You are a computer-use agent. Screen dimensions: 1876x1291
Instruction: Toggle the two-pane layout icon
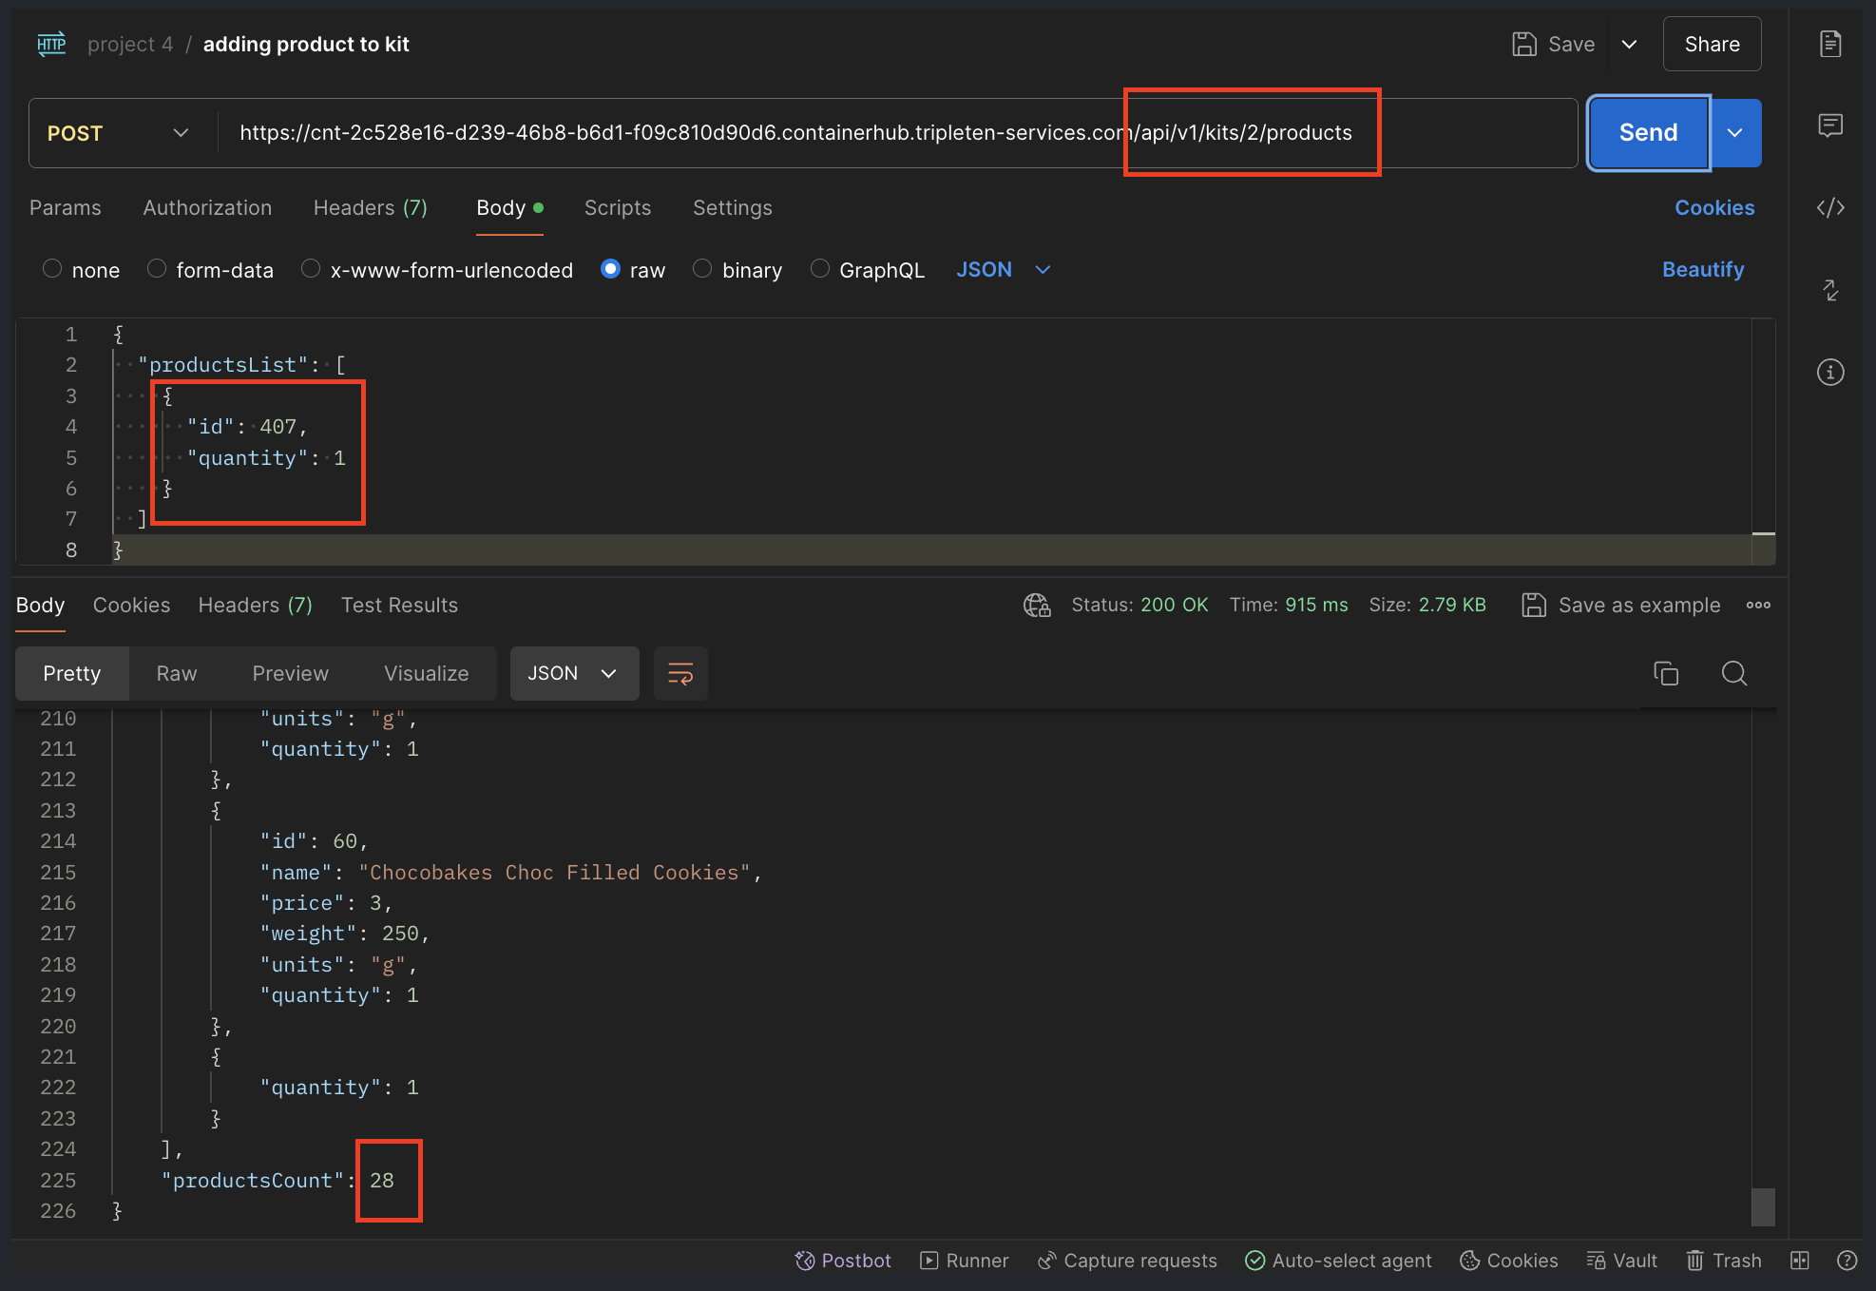pyautogui.click(x=1800, y=1261)
